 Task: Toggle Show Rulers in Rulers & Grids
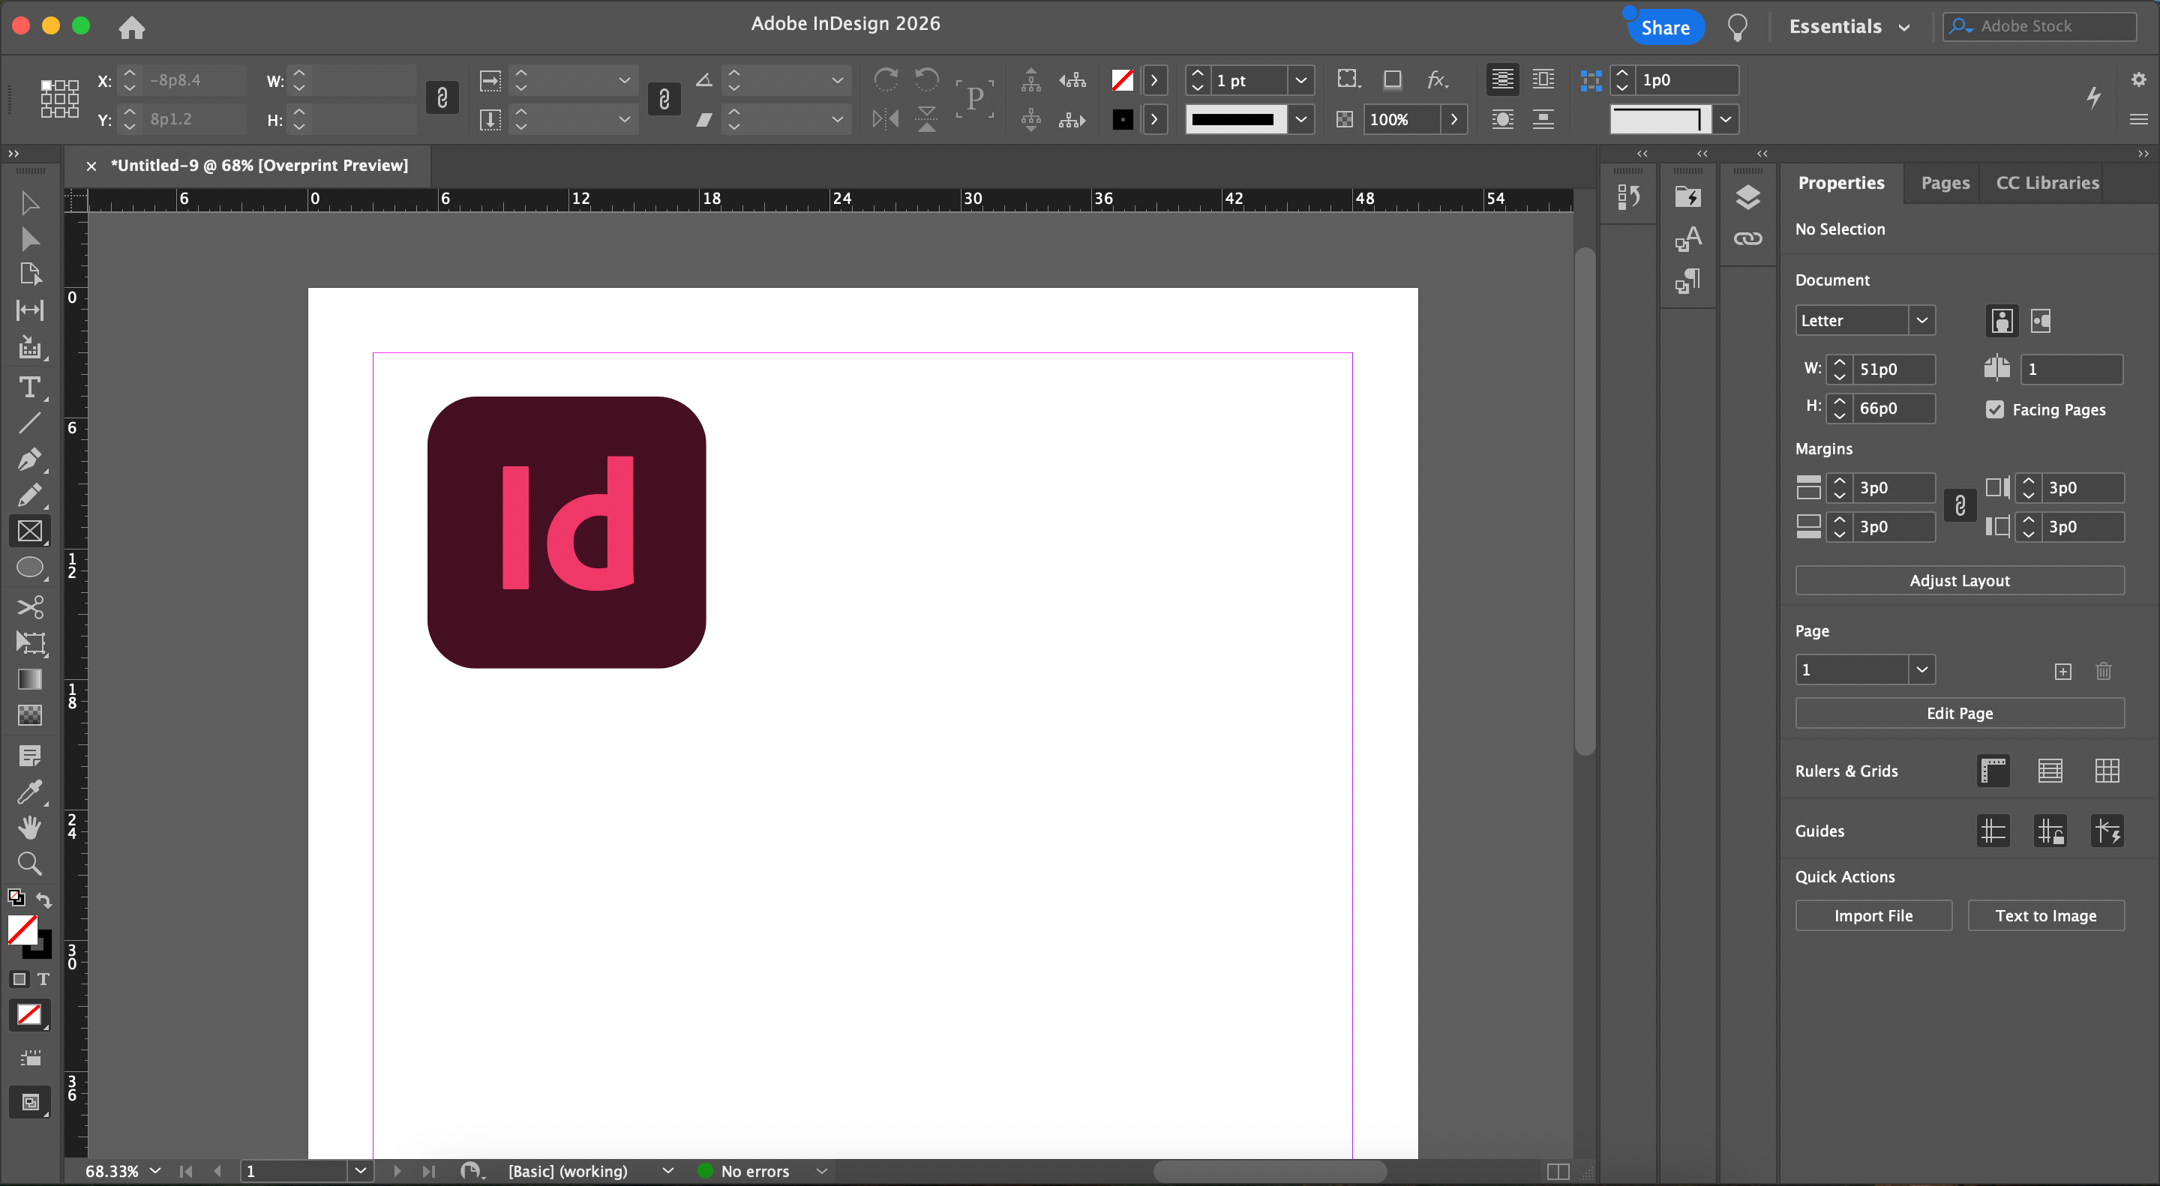coord(1993,770)
